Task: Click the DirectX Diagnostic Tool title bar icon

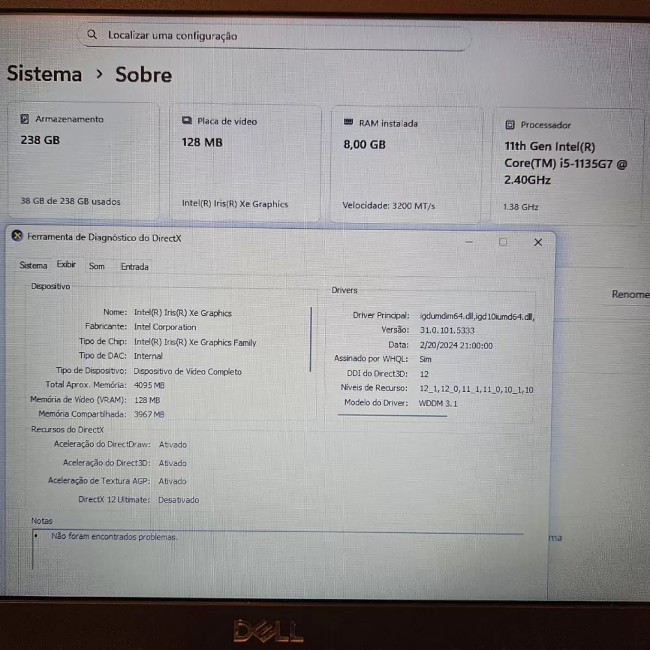Action: pos(17,237)
